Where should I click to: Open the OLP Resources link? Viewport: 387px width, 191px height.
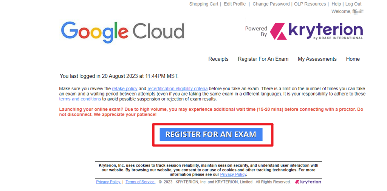point(310,4)
